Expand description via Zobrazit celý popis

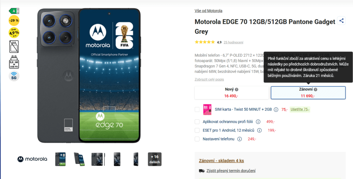(209, 79)
